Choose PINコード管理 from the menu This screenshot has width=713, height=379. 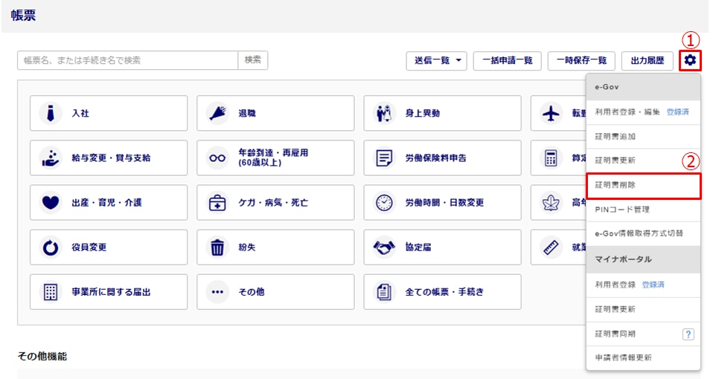pyautogui.click(x=643, y=210)
